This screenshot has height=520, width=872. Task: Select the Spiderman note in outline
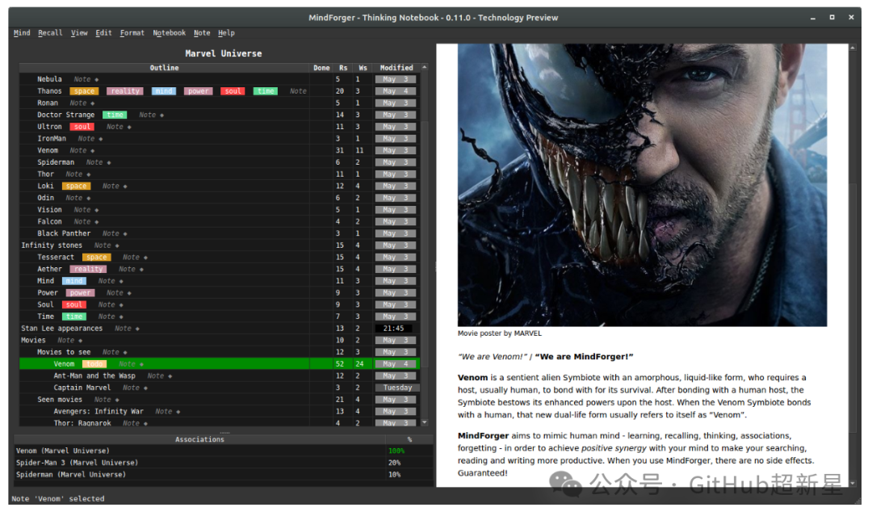click(x=220, y=162)
